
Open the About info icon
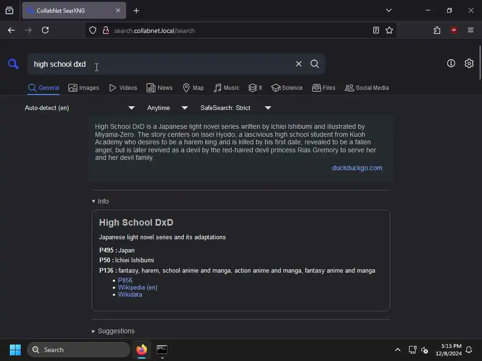click(451, 63)
